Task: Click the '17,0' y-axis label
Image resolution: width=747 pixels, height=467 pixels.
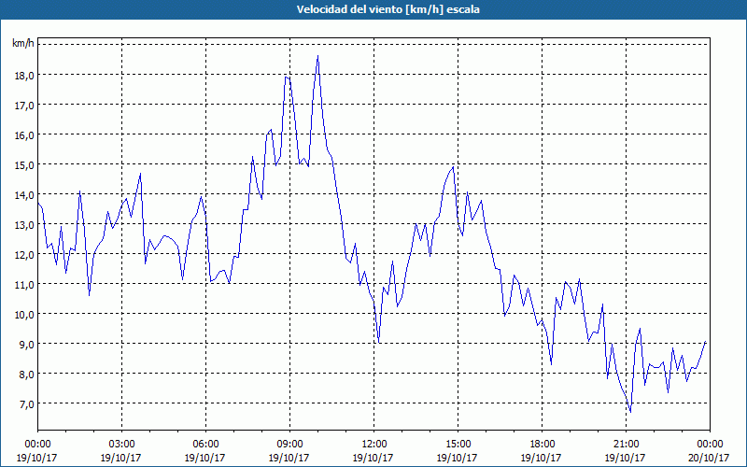Action: coord(24,106)
